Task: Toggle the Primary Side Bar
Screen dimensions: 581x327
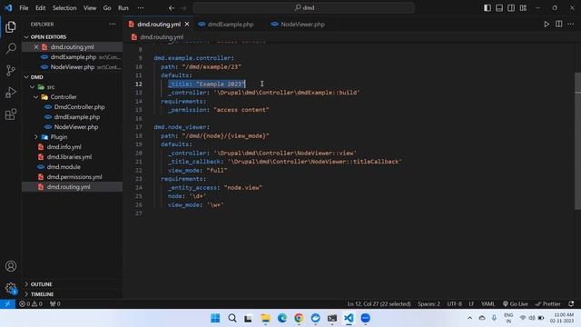Action: click(487, 8)
